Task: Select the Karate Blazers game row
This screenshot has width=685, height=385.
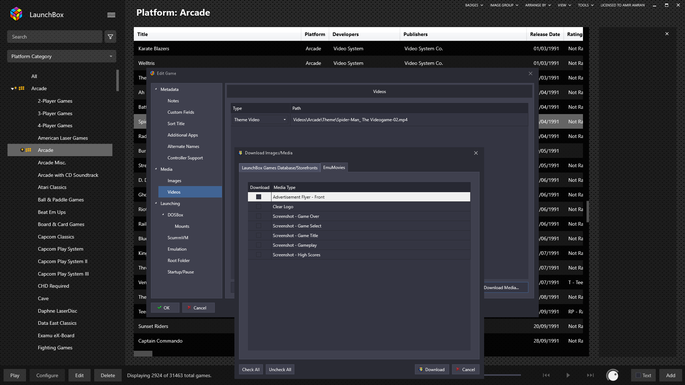Action: [x=358, y=48]
